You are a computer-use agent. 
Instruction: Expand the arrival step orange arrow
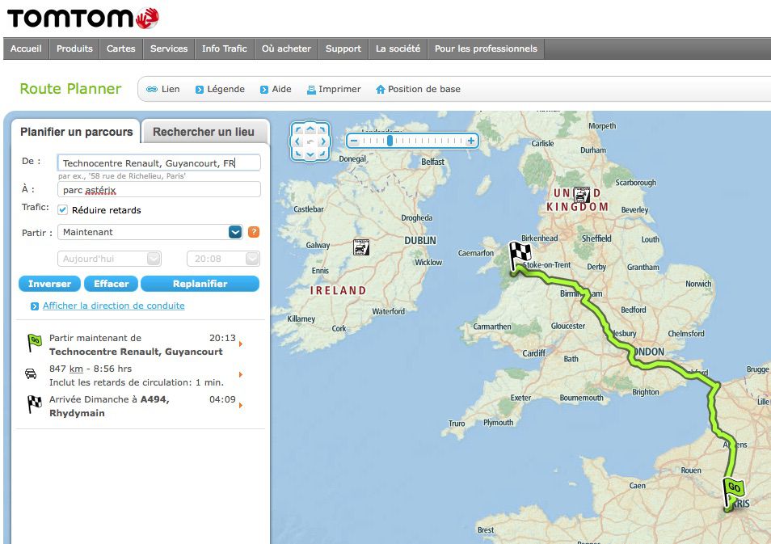coord(241,406)
